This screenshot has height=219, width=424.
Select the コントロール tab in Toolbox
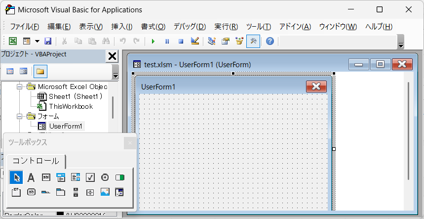tap(36, 161)
